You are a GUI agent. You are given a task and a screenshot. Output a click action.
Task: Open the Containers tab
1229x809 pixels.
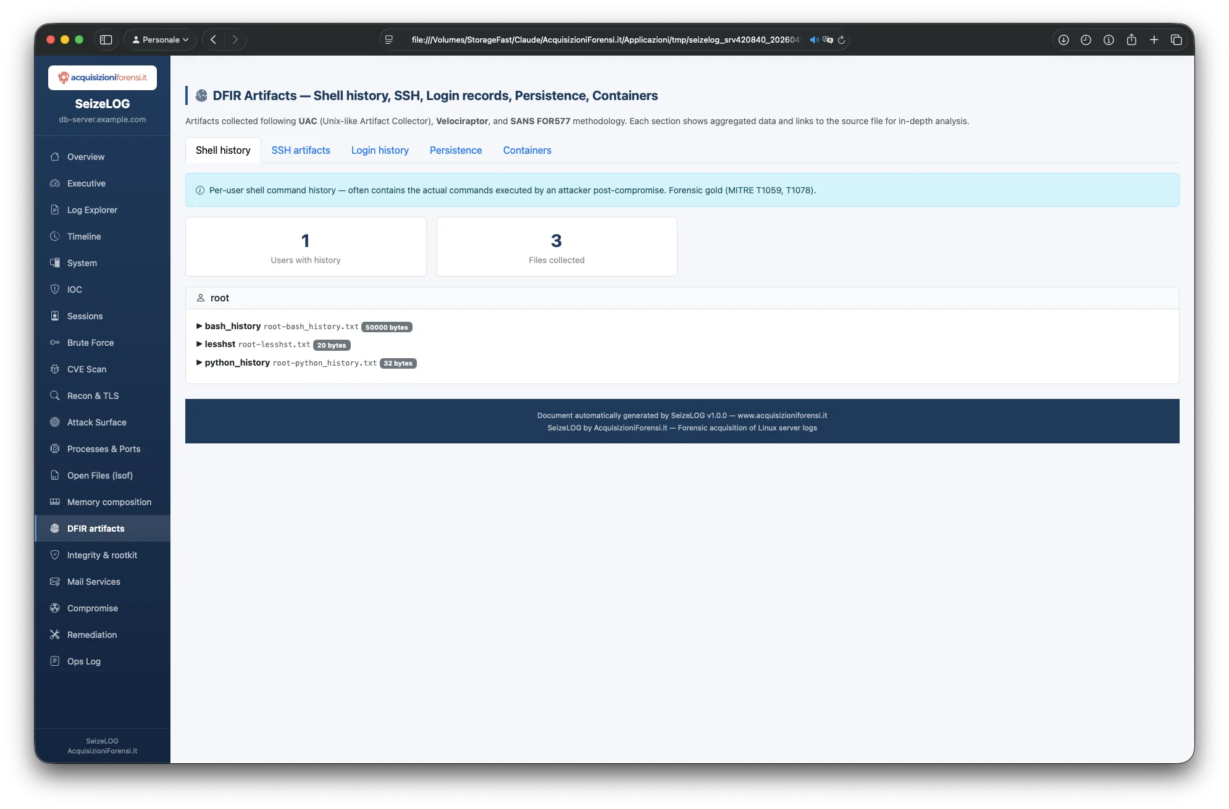[527, 150]
